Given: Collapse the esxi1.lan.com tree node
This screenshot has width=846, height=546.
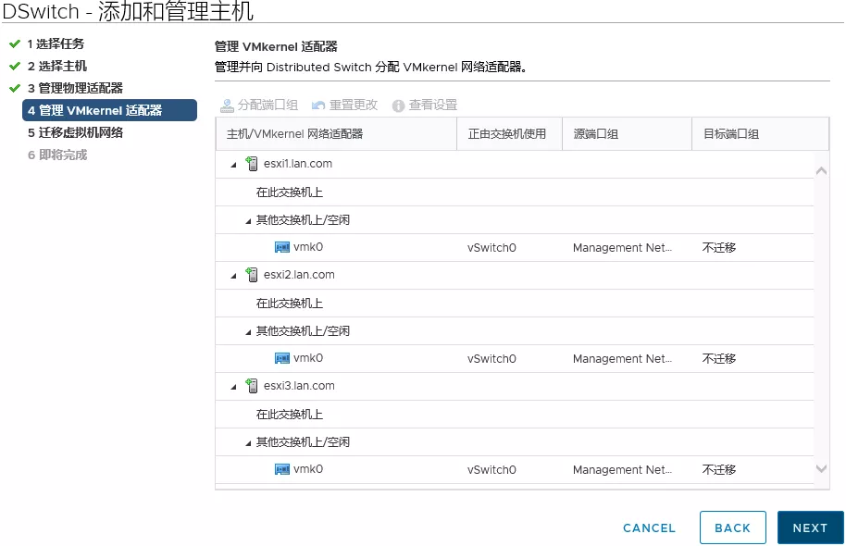Looking at the screenshot, I should (233, 165).
